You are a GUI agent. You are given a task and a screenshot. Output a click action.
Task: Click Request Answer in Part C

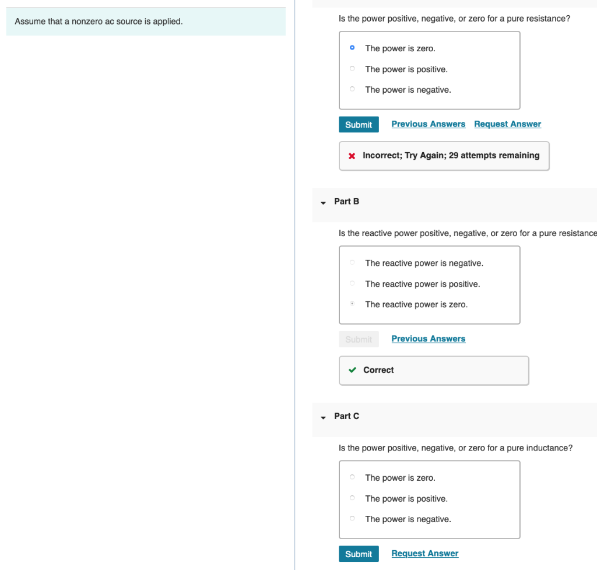click(424, 553)
